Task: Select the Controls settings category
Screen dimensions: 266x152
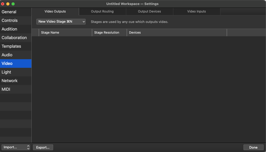Action: pos(10,20)
